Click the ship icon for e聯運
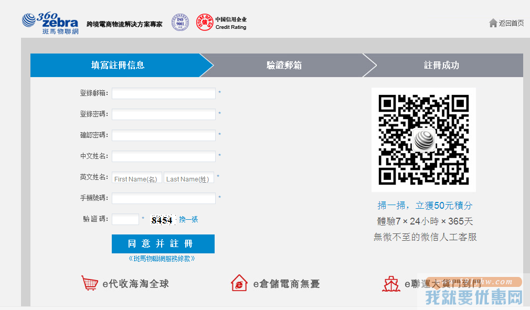 (x=391, y=284)
